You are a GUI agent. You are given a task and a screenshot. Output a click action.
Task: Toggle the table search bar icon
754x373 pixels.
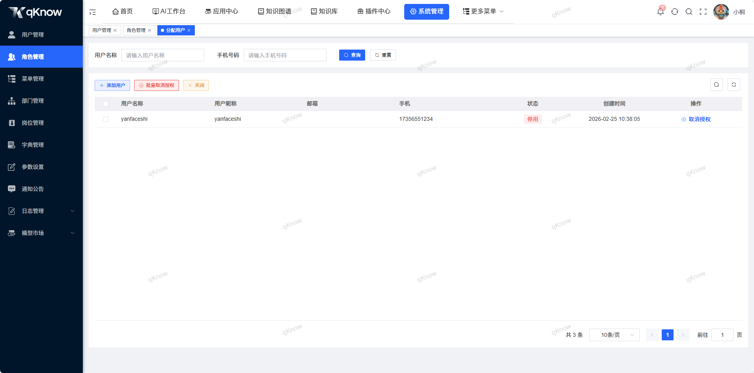pyautogui.click(x=717, y=85)
